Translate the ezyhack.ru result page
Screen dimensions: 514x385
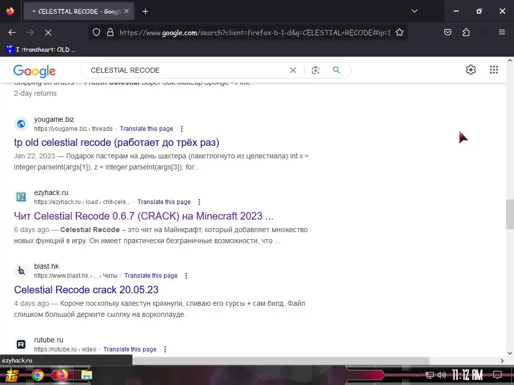[164, 202]
